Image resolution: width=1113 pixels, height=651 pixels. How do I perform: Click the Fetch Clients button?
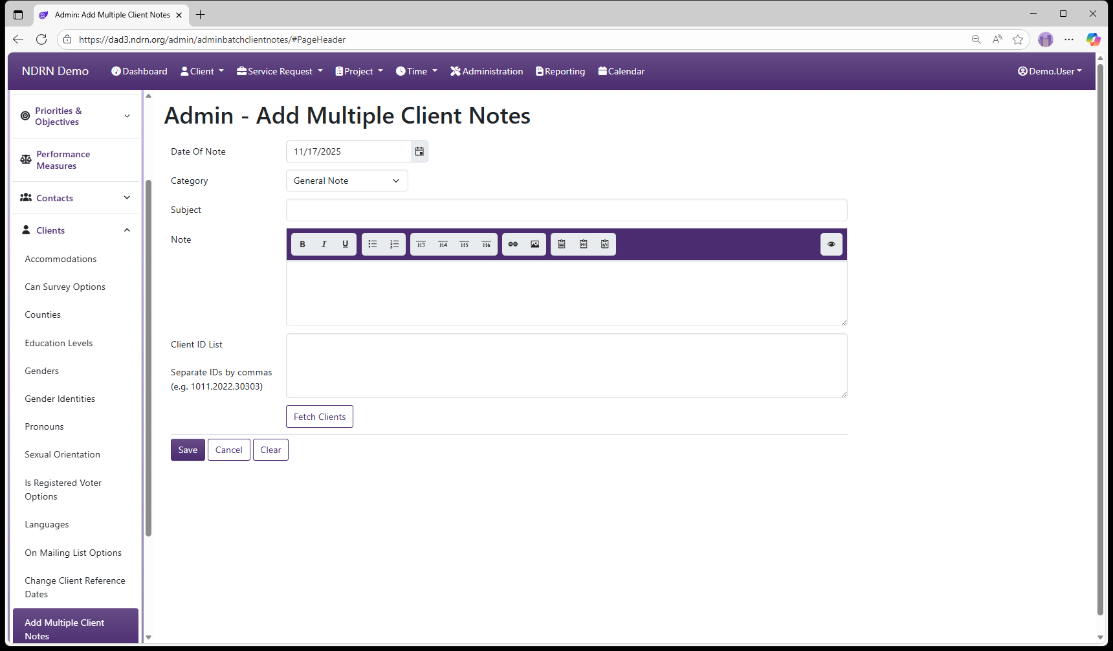pos(320,417)
